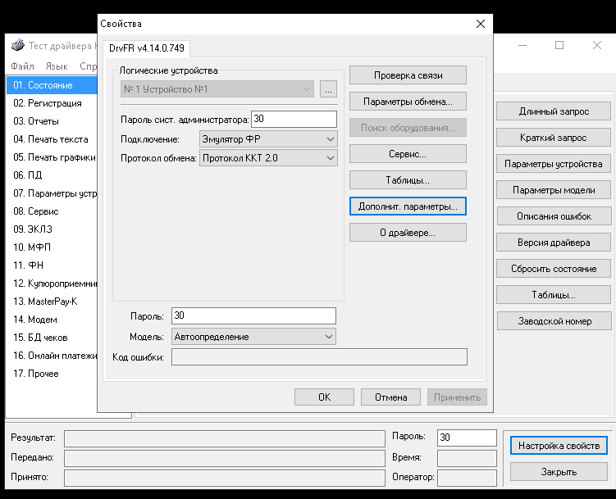Image resolution: width=616 pixels, height=499 pixels.
Task: Open Дополнит. параметры
Action: coord(408,206)
